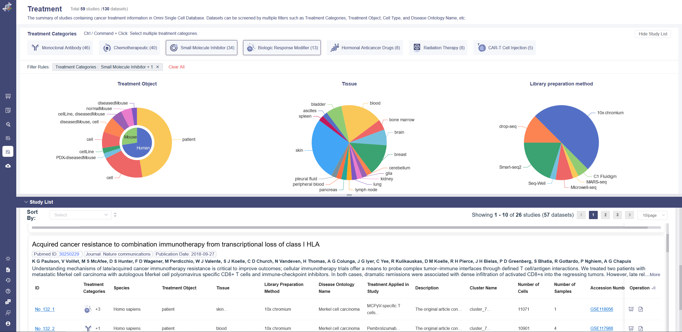Viewport: 682px width, 332px height.
Task: Go to page 3
Action: (x=617, y=215)
